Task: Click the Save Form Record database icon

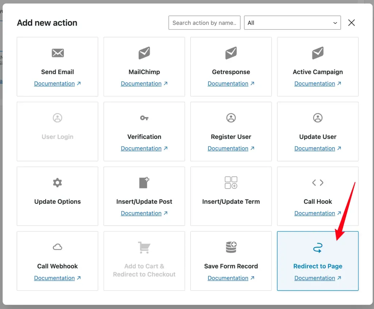Action: [x=231, y=247]
